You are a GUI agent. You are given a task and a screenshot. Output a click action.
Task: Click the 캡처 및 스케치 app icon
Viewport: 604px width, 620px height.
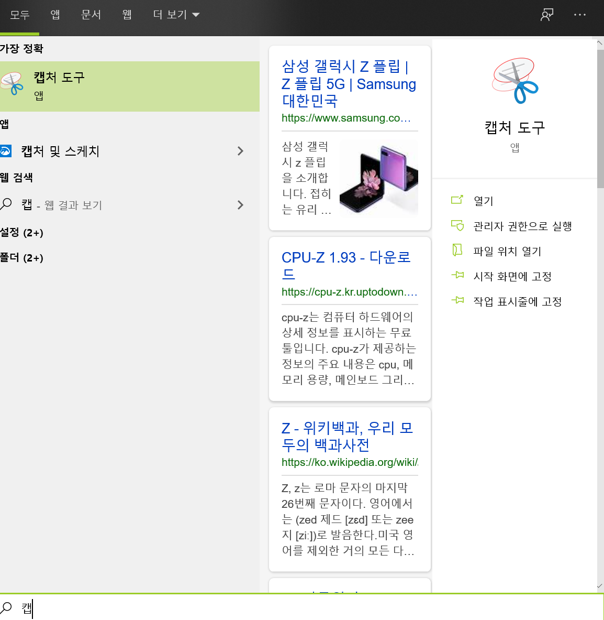coord(6,151)
